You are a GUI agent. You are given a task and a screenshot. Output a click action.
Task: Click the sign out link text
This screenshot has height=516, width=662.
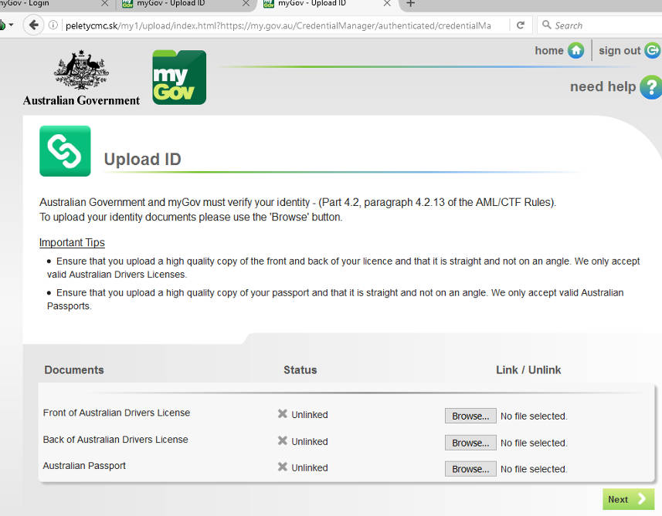620,51
